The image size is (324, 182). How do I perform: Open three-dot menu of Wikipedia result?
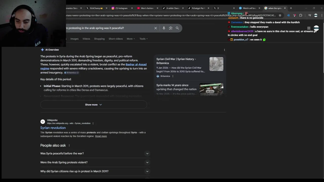[93, 123]
